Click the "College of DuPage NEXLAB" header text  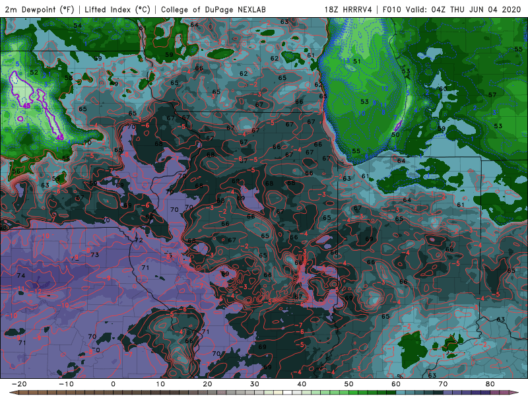pyautogui.click(x=213, y=9)
